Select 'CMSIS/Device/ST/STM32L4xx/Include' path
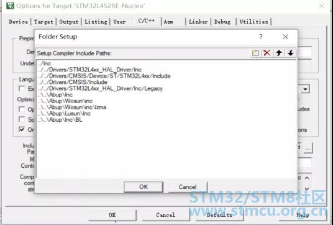Viewport: 333px width, 225px height. [x=104, y=76]
